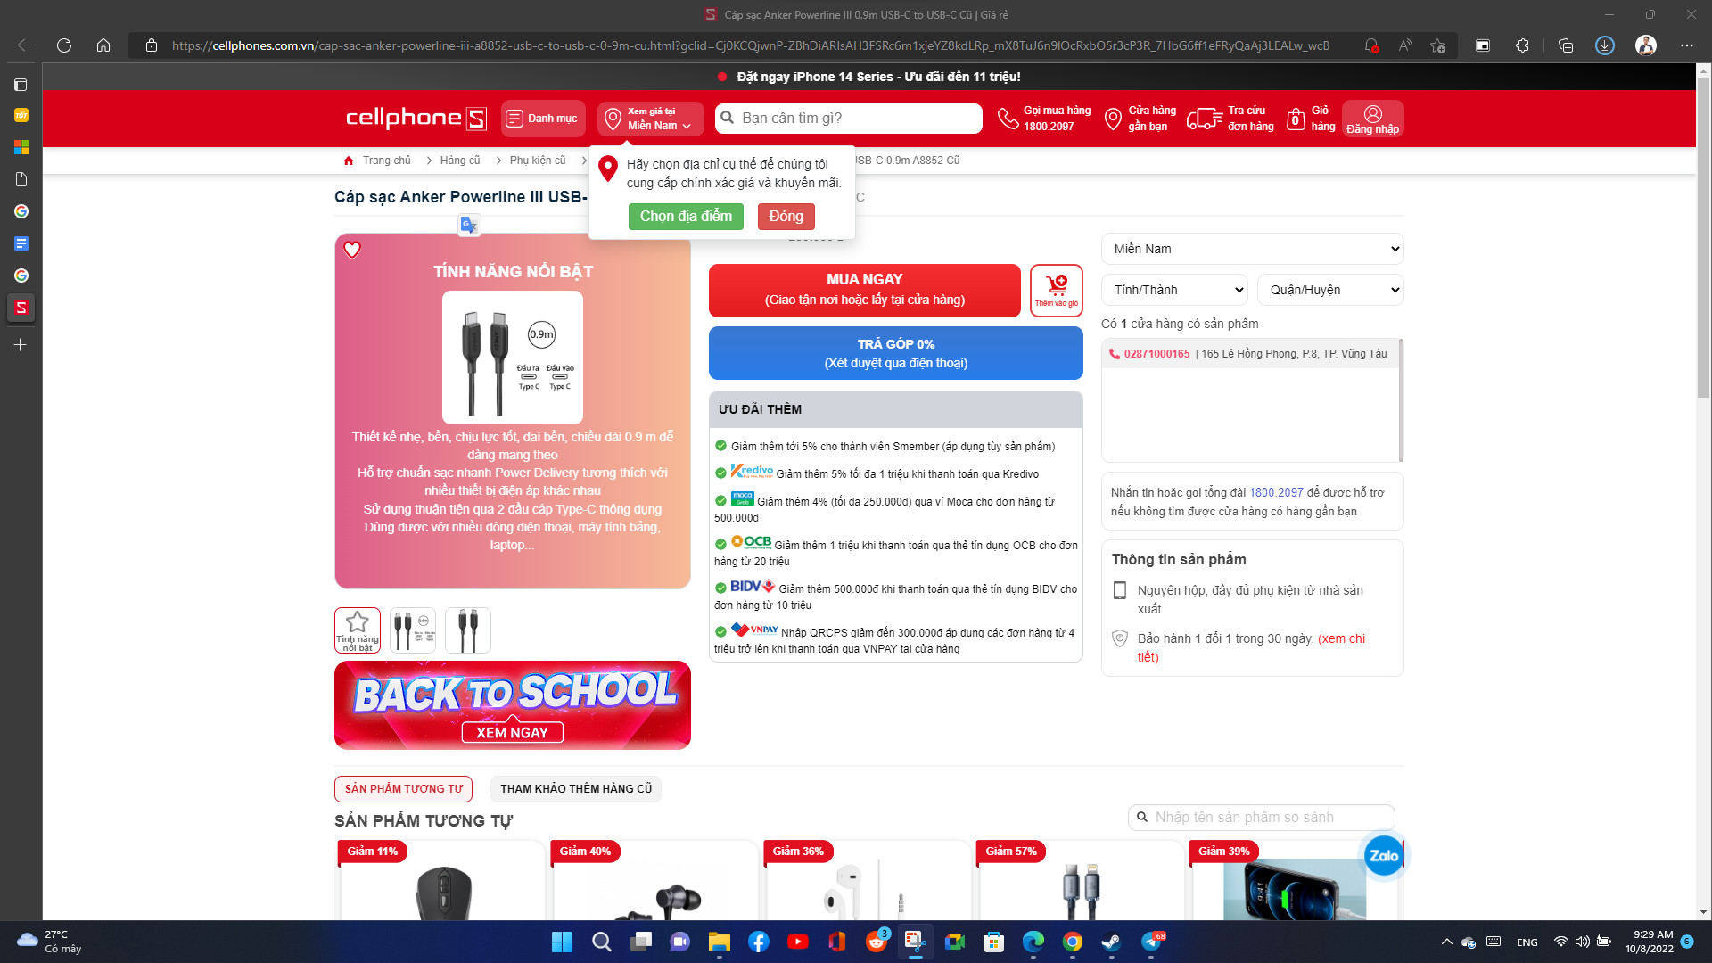Click the browser Home icon
The image size is (1712, 963).
pyautogui.click(x=103, y=45)
